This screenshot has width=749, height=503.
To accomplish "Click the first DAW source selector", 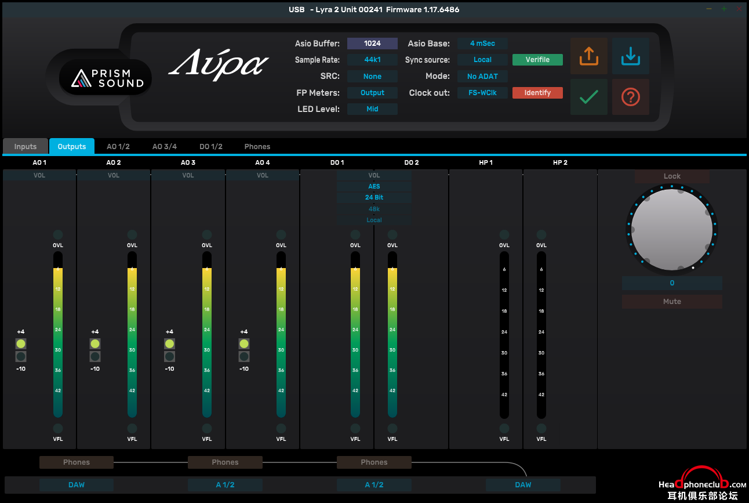I will [x=77, y=485].
